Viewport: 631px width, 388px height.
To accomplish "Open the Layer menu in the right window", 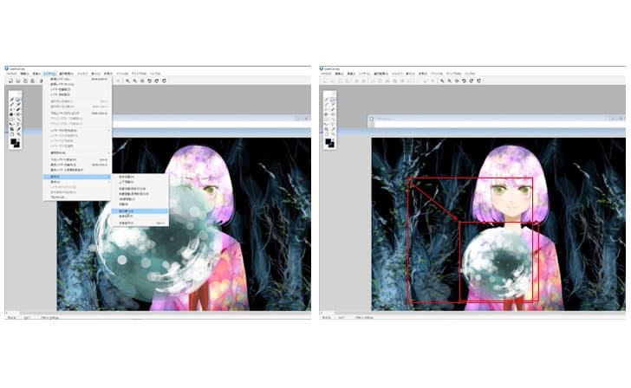I will pyautogui.click(x=364, y=74).
